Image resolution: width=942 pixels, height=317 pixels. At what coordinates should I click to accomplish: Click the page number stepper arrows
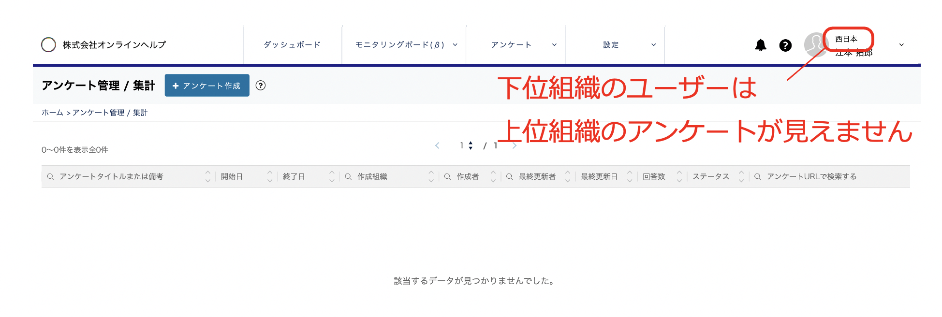[471, 145]
